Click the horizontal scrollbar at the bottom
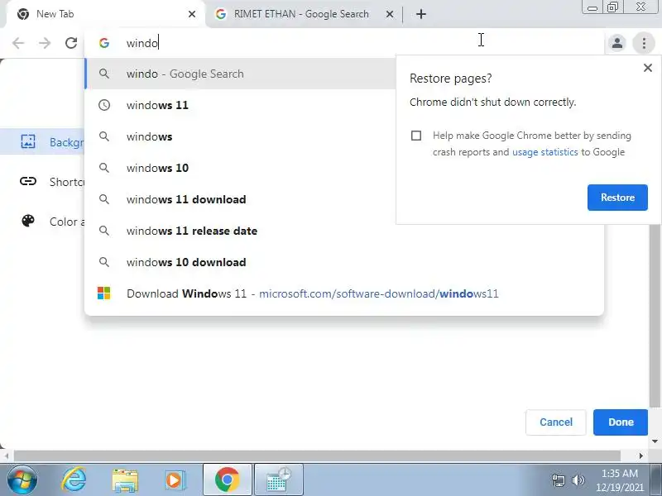This screenshot has width=662, height=496. (317, 456)
